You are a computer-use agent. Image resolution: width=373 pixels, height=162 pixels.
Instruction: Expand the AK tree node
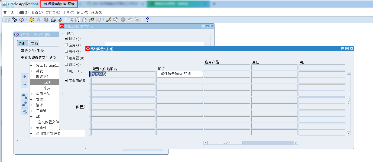tap(31, 117)
